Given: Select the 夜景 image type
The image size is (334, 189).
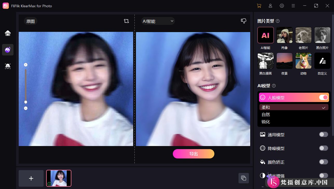Looking at the screenshot, I should click(x=284, y=61).
